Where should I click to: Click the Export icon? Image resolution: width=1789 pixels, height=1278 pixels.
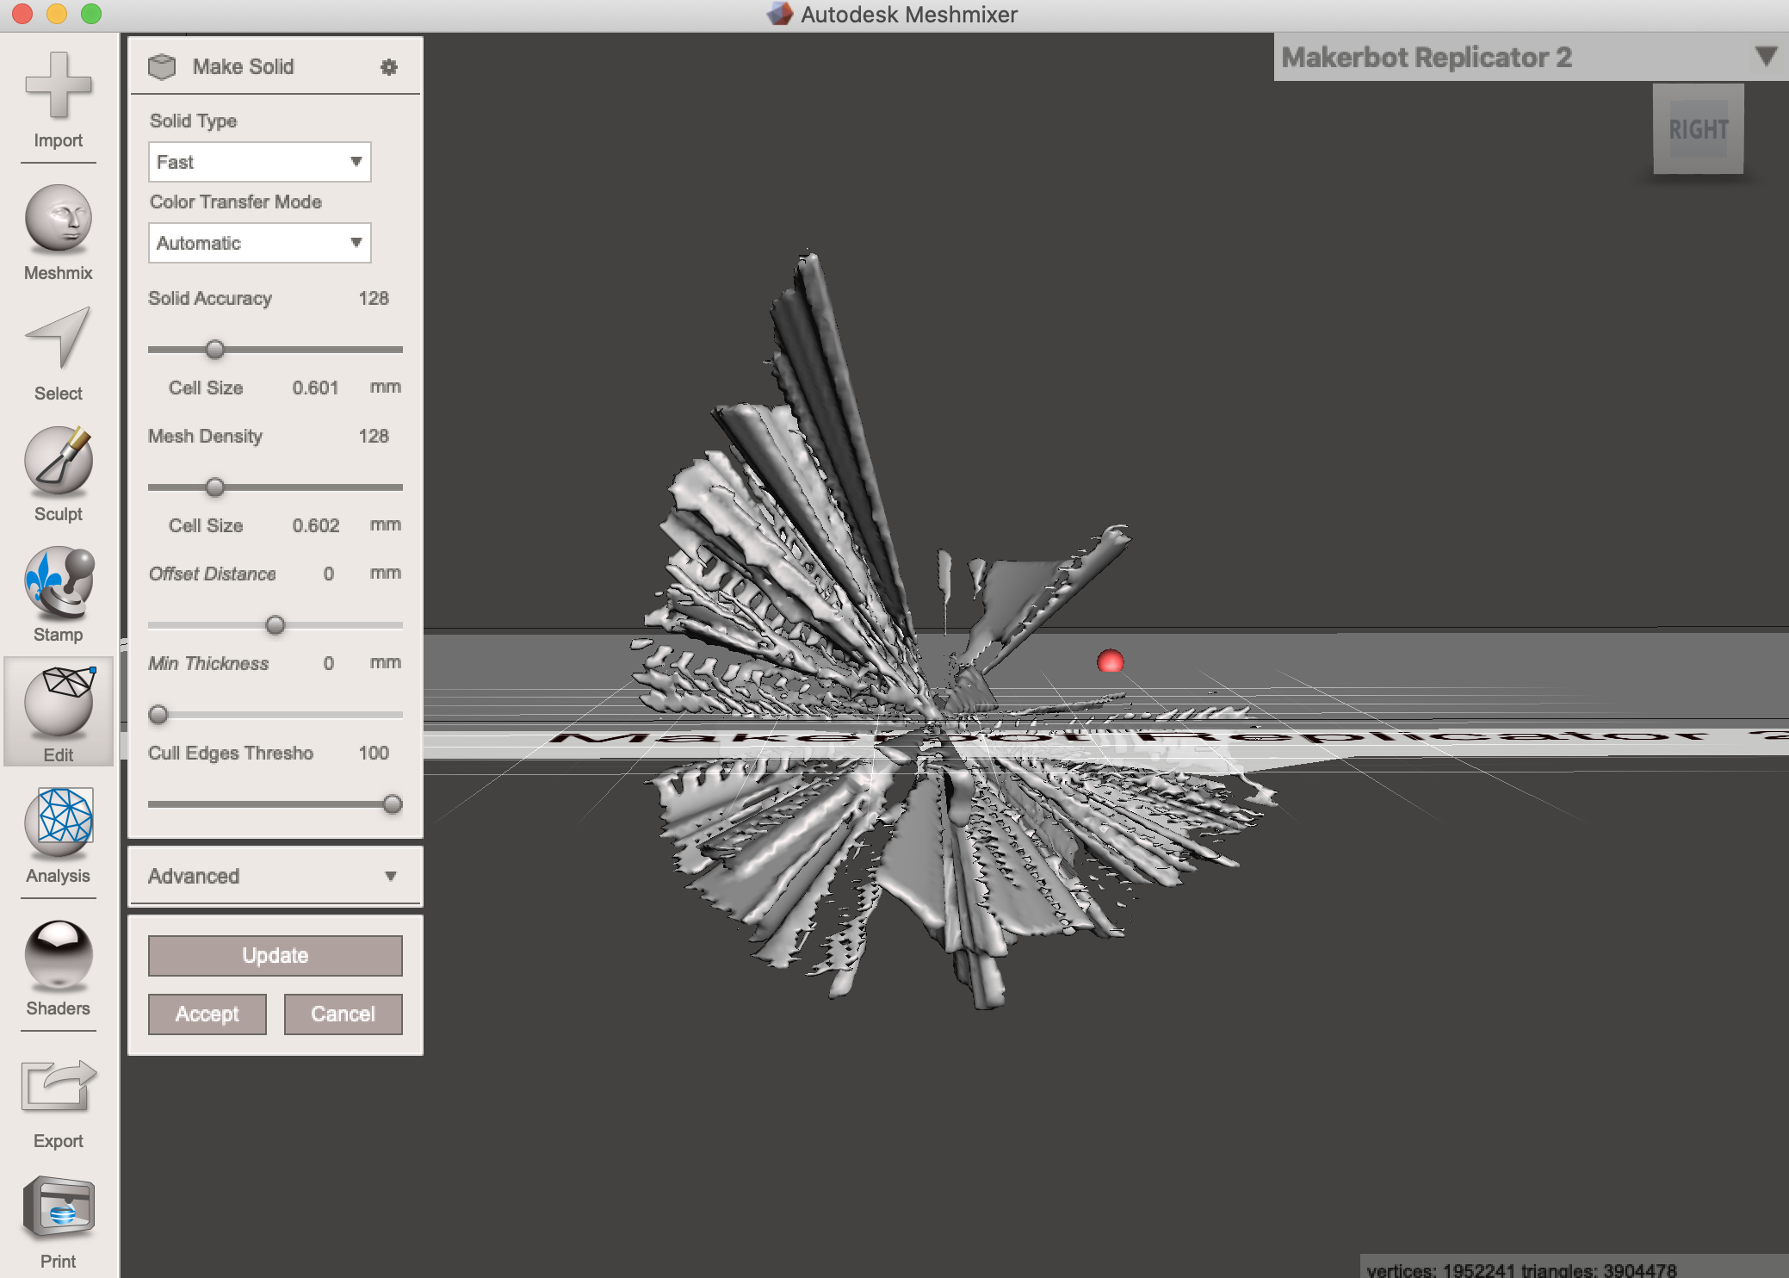(58, 1085)
